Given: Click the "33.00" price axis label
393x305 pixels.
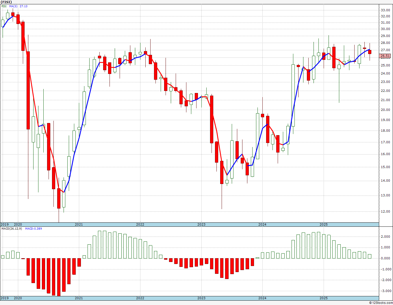Looking at the screenshot, I should pos(385,10).
